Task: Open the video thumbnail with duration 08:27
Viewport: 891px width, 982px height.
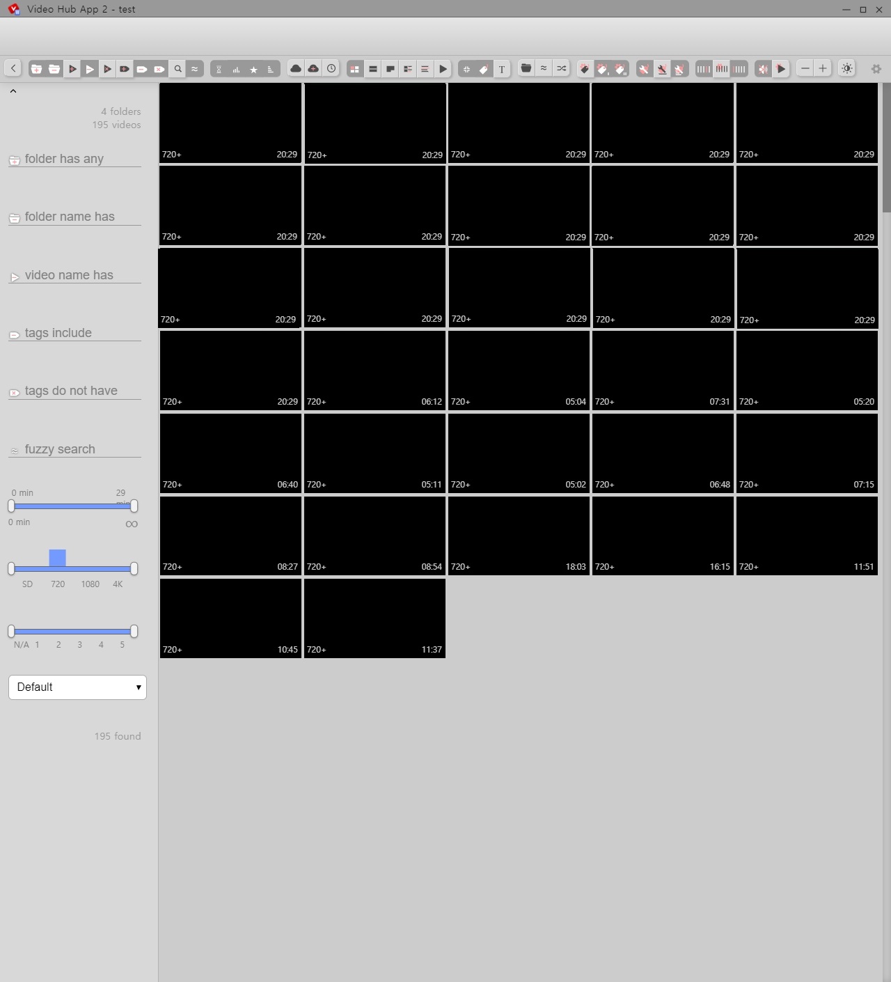Action: pyautogui.click(x=230, y=536)
